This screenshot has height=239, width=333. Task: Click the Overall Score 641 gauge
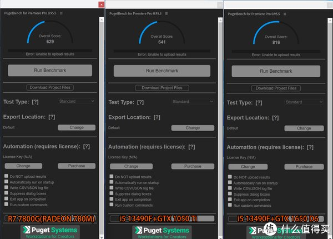coord(162,33)
